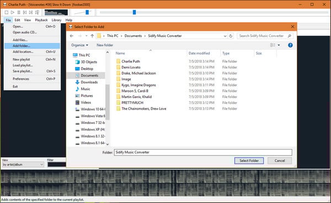The height and width of the screenshot is (203, 331).
Task: Click the Search Sidify Music Converter field
Action: tap(265, 36)
